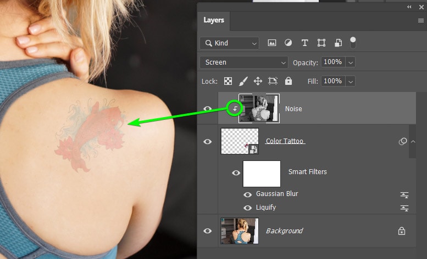Open the Screen blend mode dropdown
Viewport: 427px width, 259px height.
(243, 62)
